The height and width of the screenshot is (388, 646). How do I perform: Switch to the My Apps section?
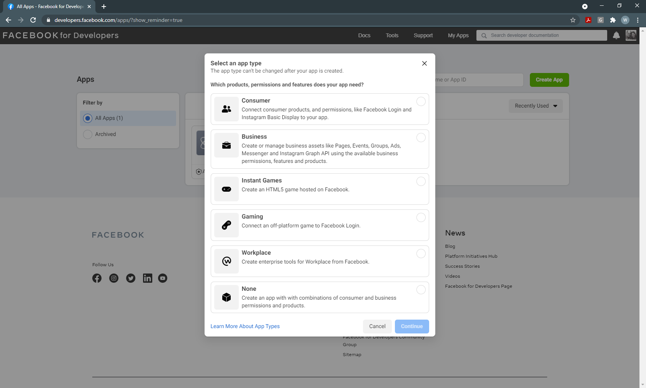click(458, 35)
